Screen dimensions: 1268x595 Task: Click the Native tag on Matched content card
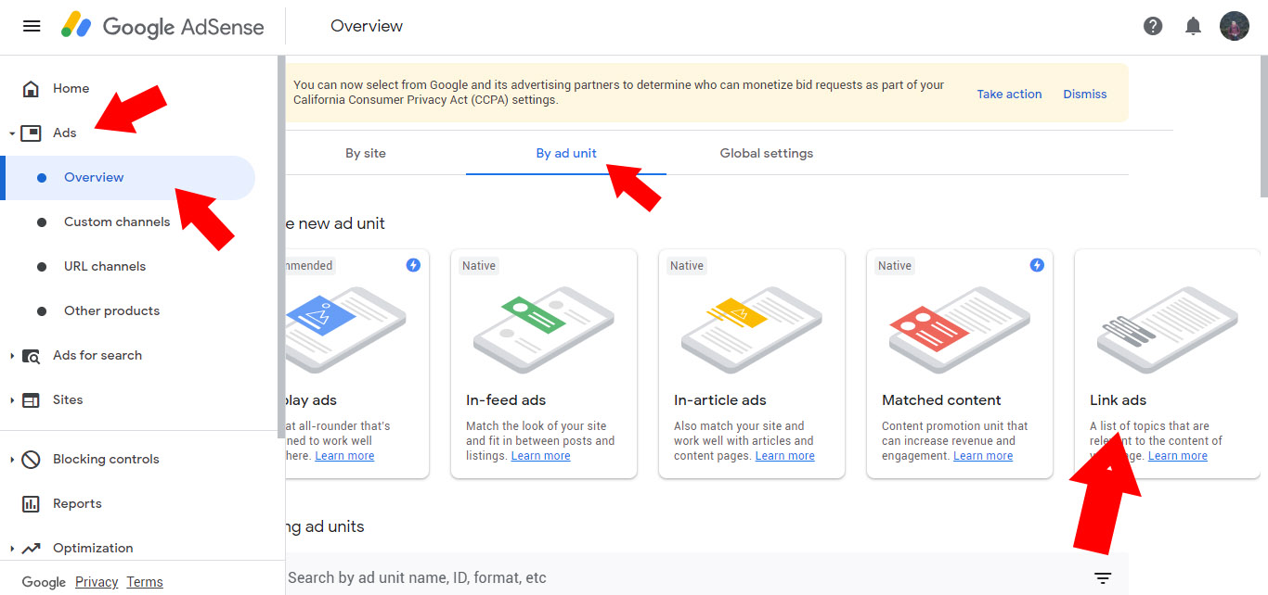click(895, 266)
